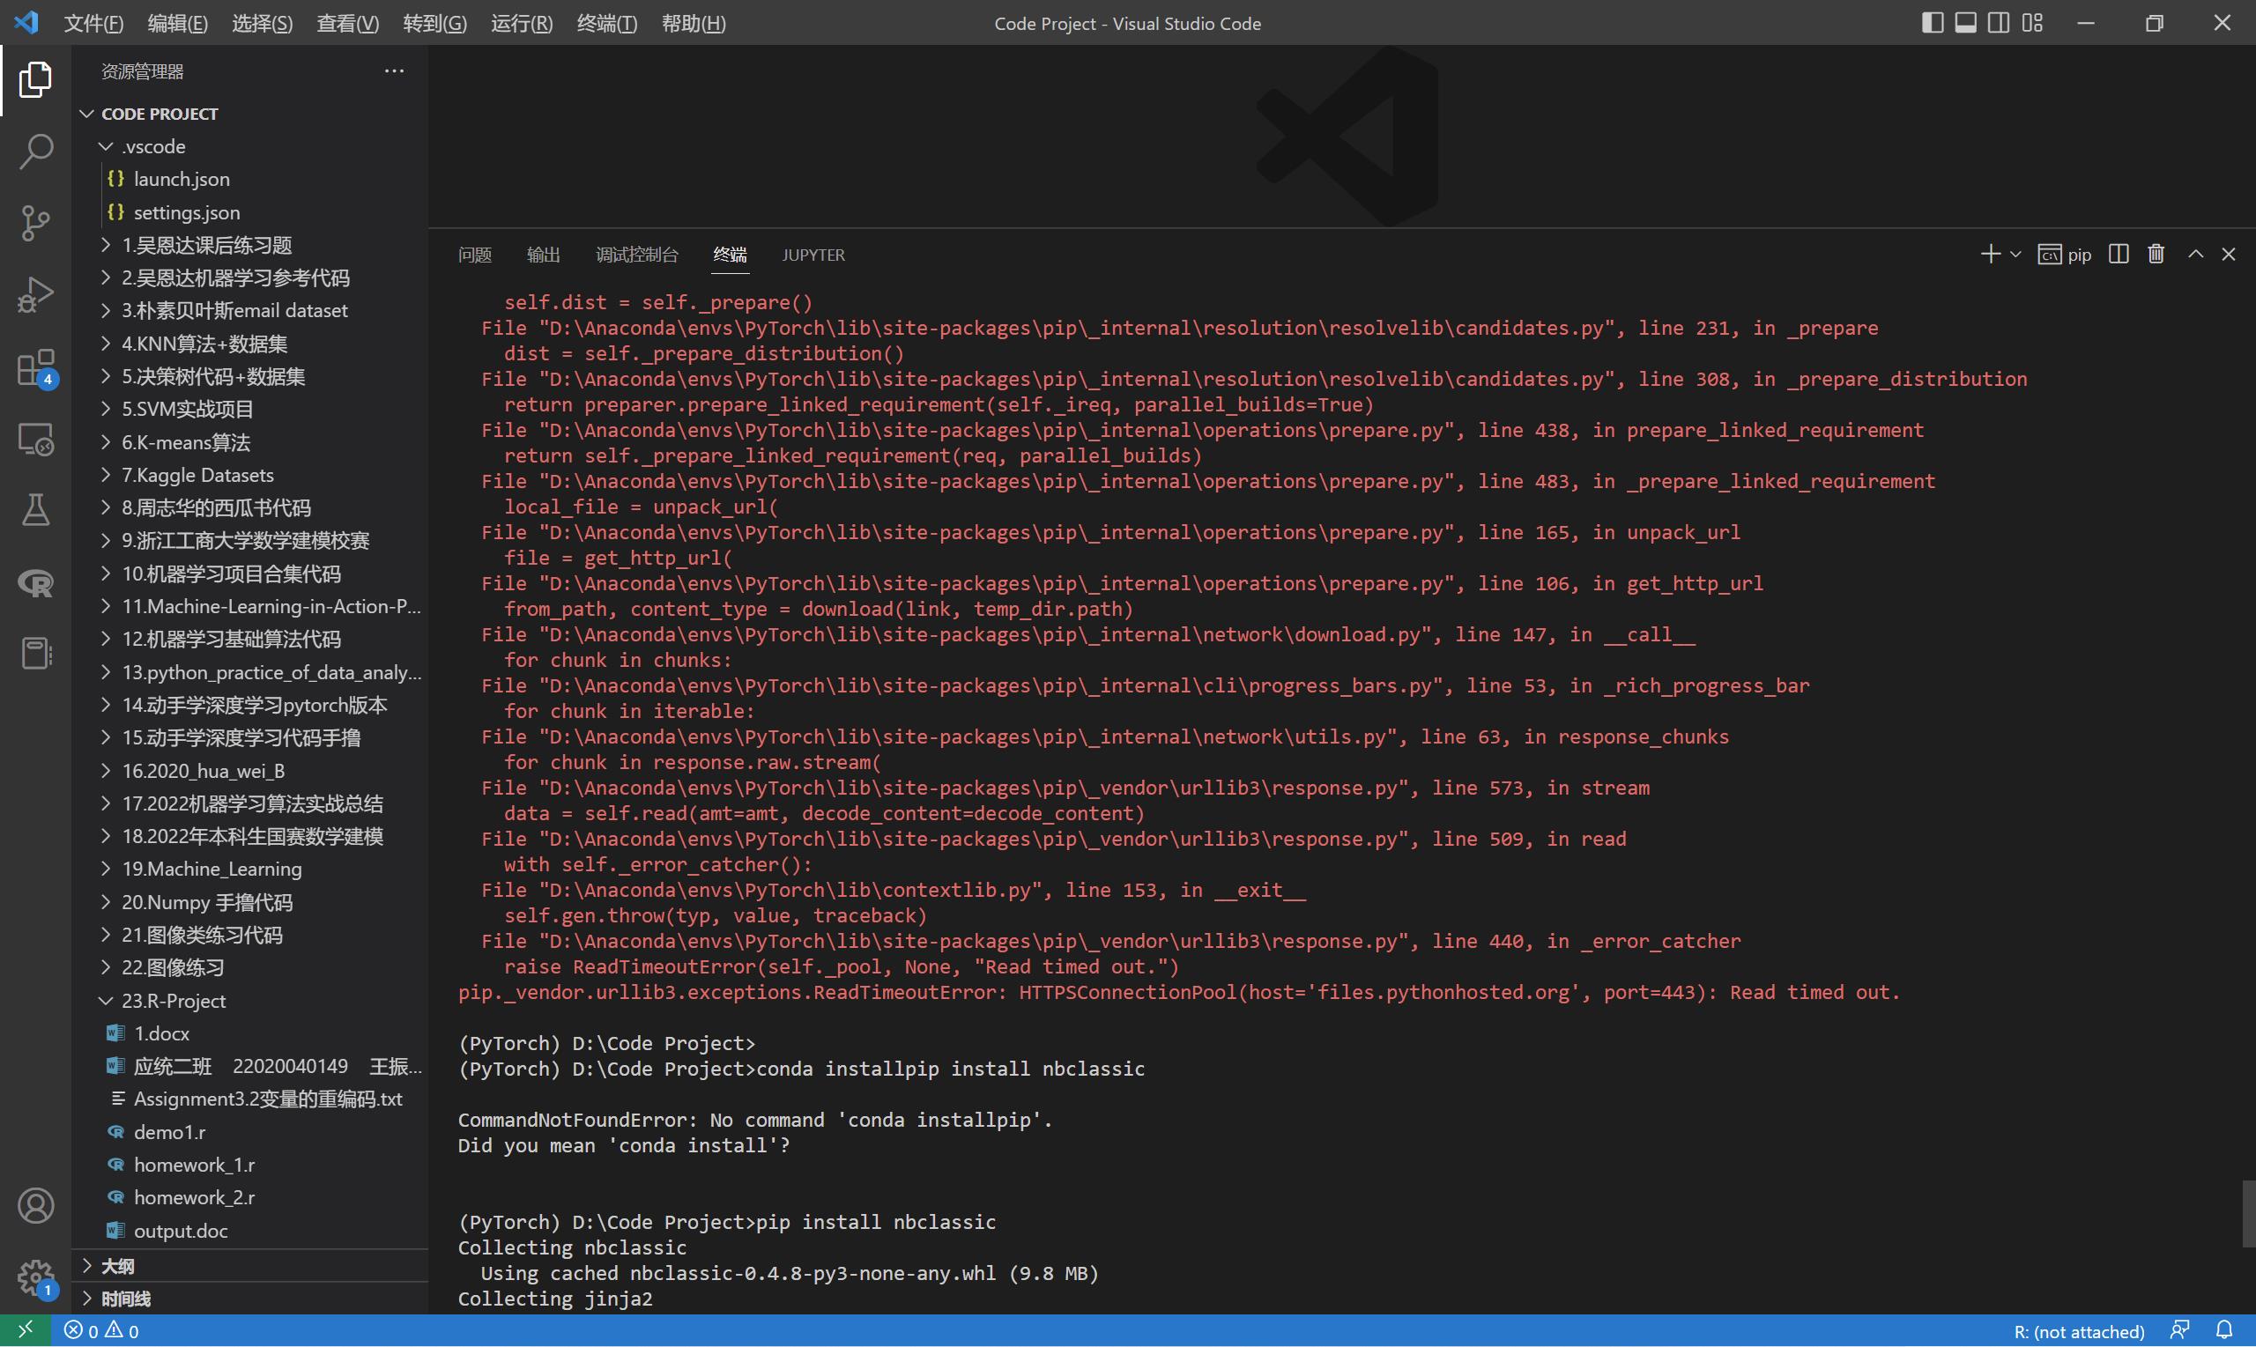Viewport: 2256px width, 1347px height.
Task: Click the feedback icon in status bar
Action: 2179,1330
